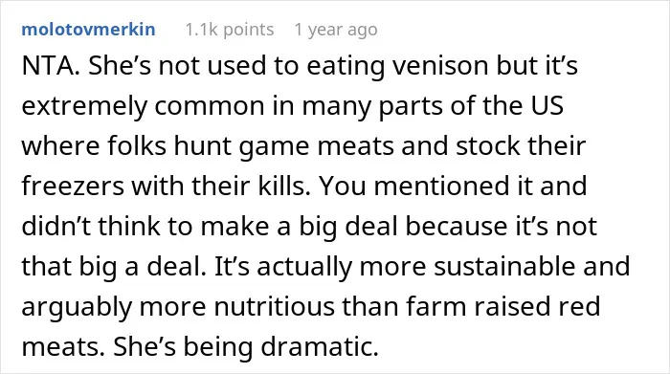Click the word 'dramatic.' ending the comment

320,346
